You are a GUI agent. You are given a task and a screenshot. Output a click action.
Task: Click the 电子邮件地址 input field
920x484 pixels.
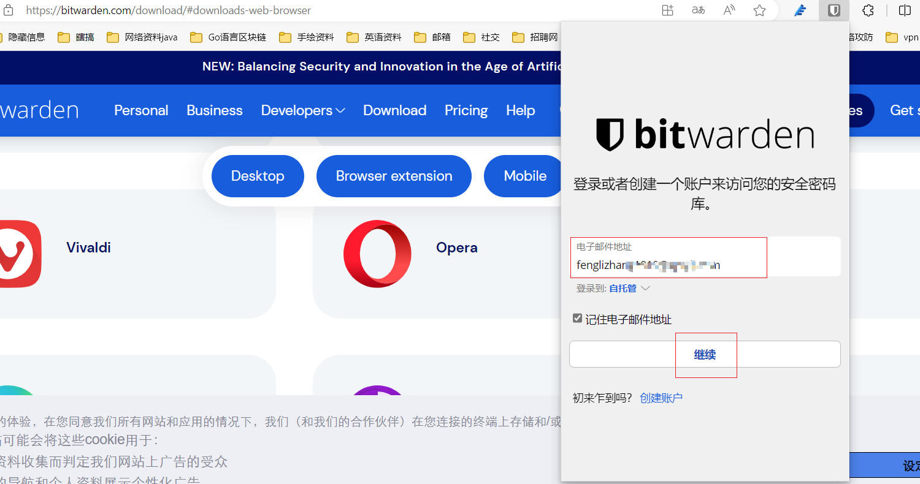pyautogui.click(x=705, y=257)
